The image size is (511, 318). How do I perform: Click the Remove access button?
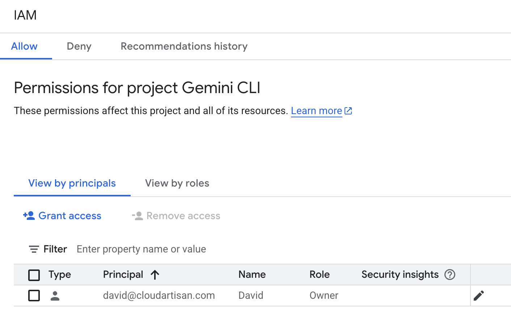pyautogui.click(x=176, y=216)
